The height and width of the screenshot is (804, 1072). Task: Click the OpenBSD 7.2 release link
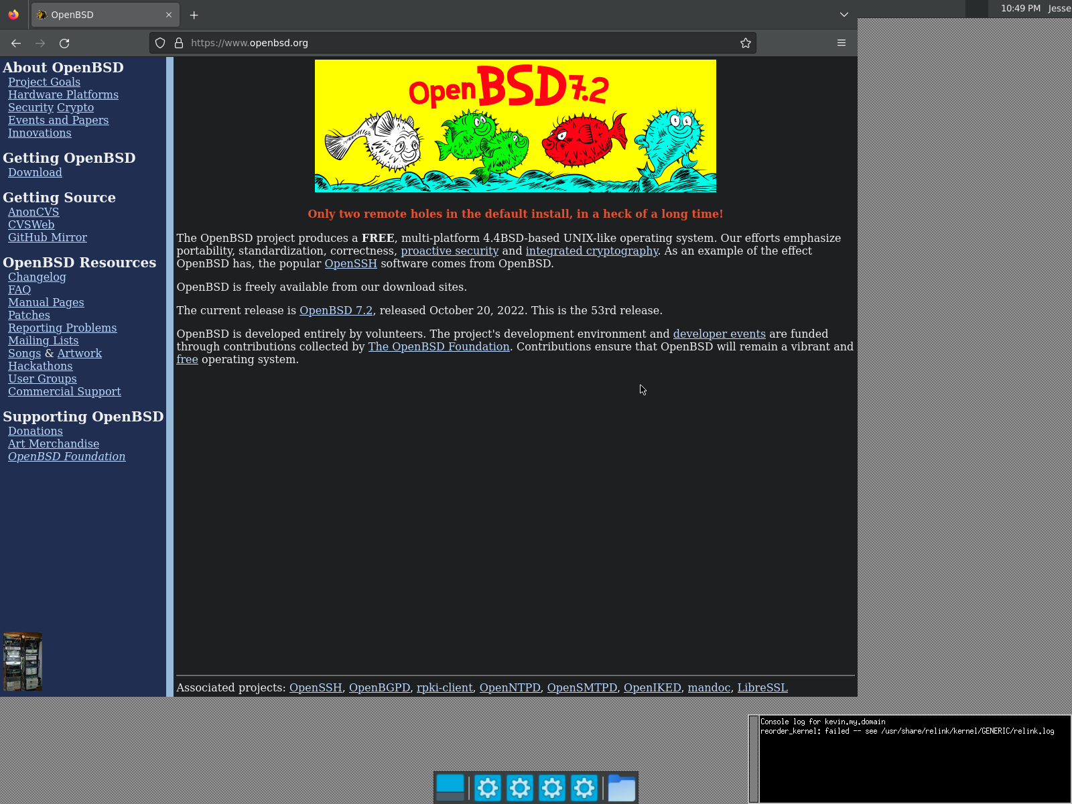click(x=336, y=310)
